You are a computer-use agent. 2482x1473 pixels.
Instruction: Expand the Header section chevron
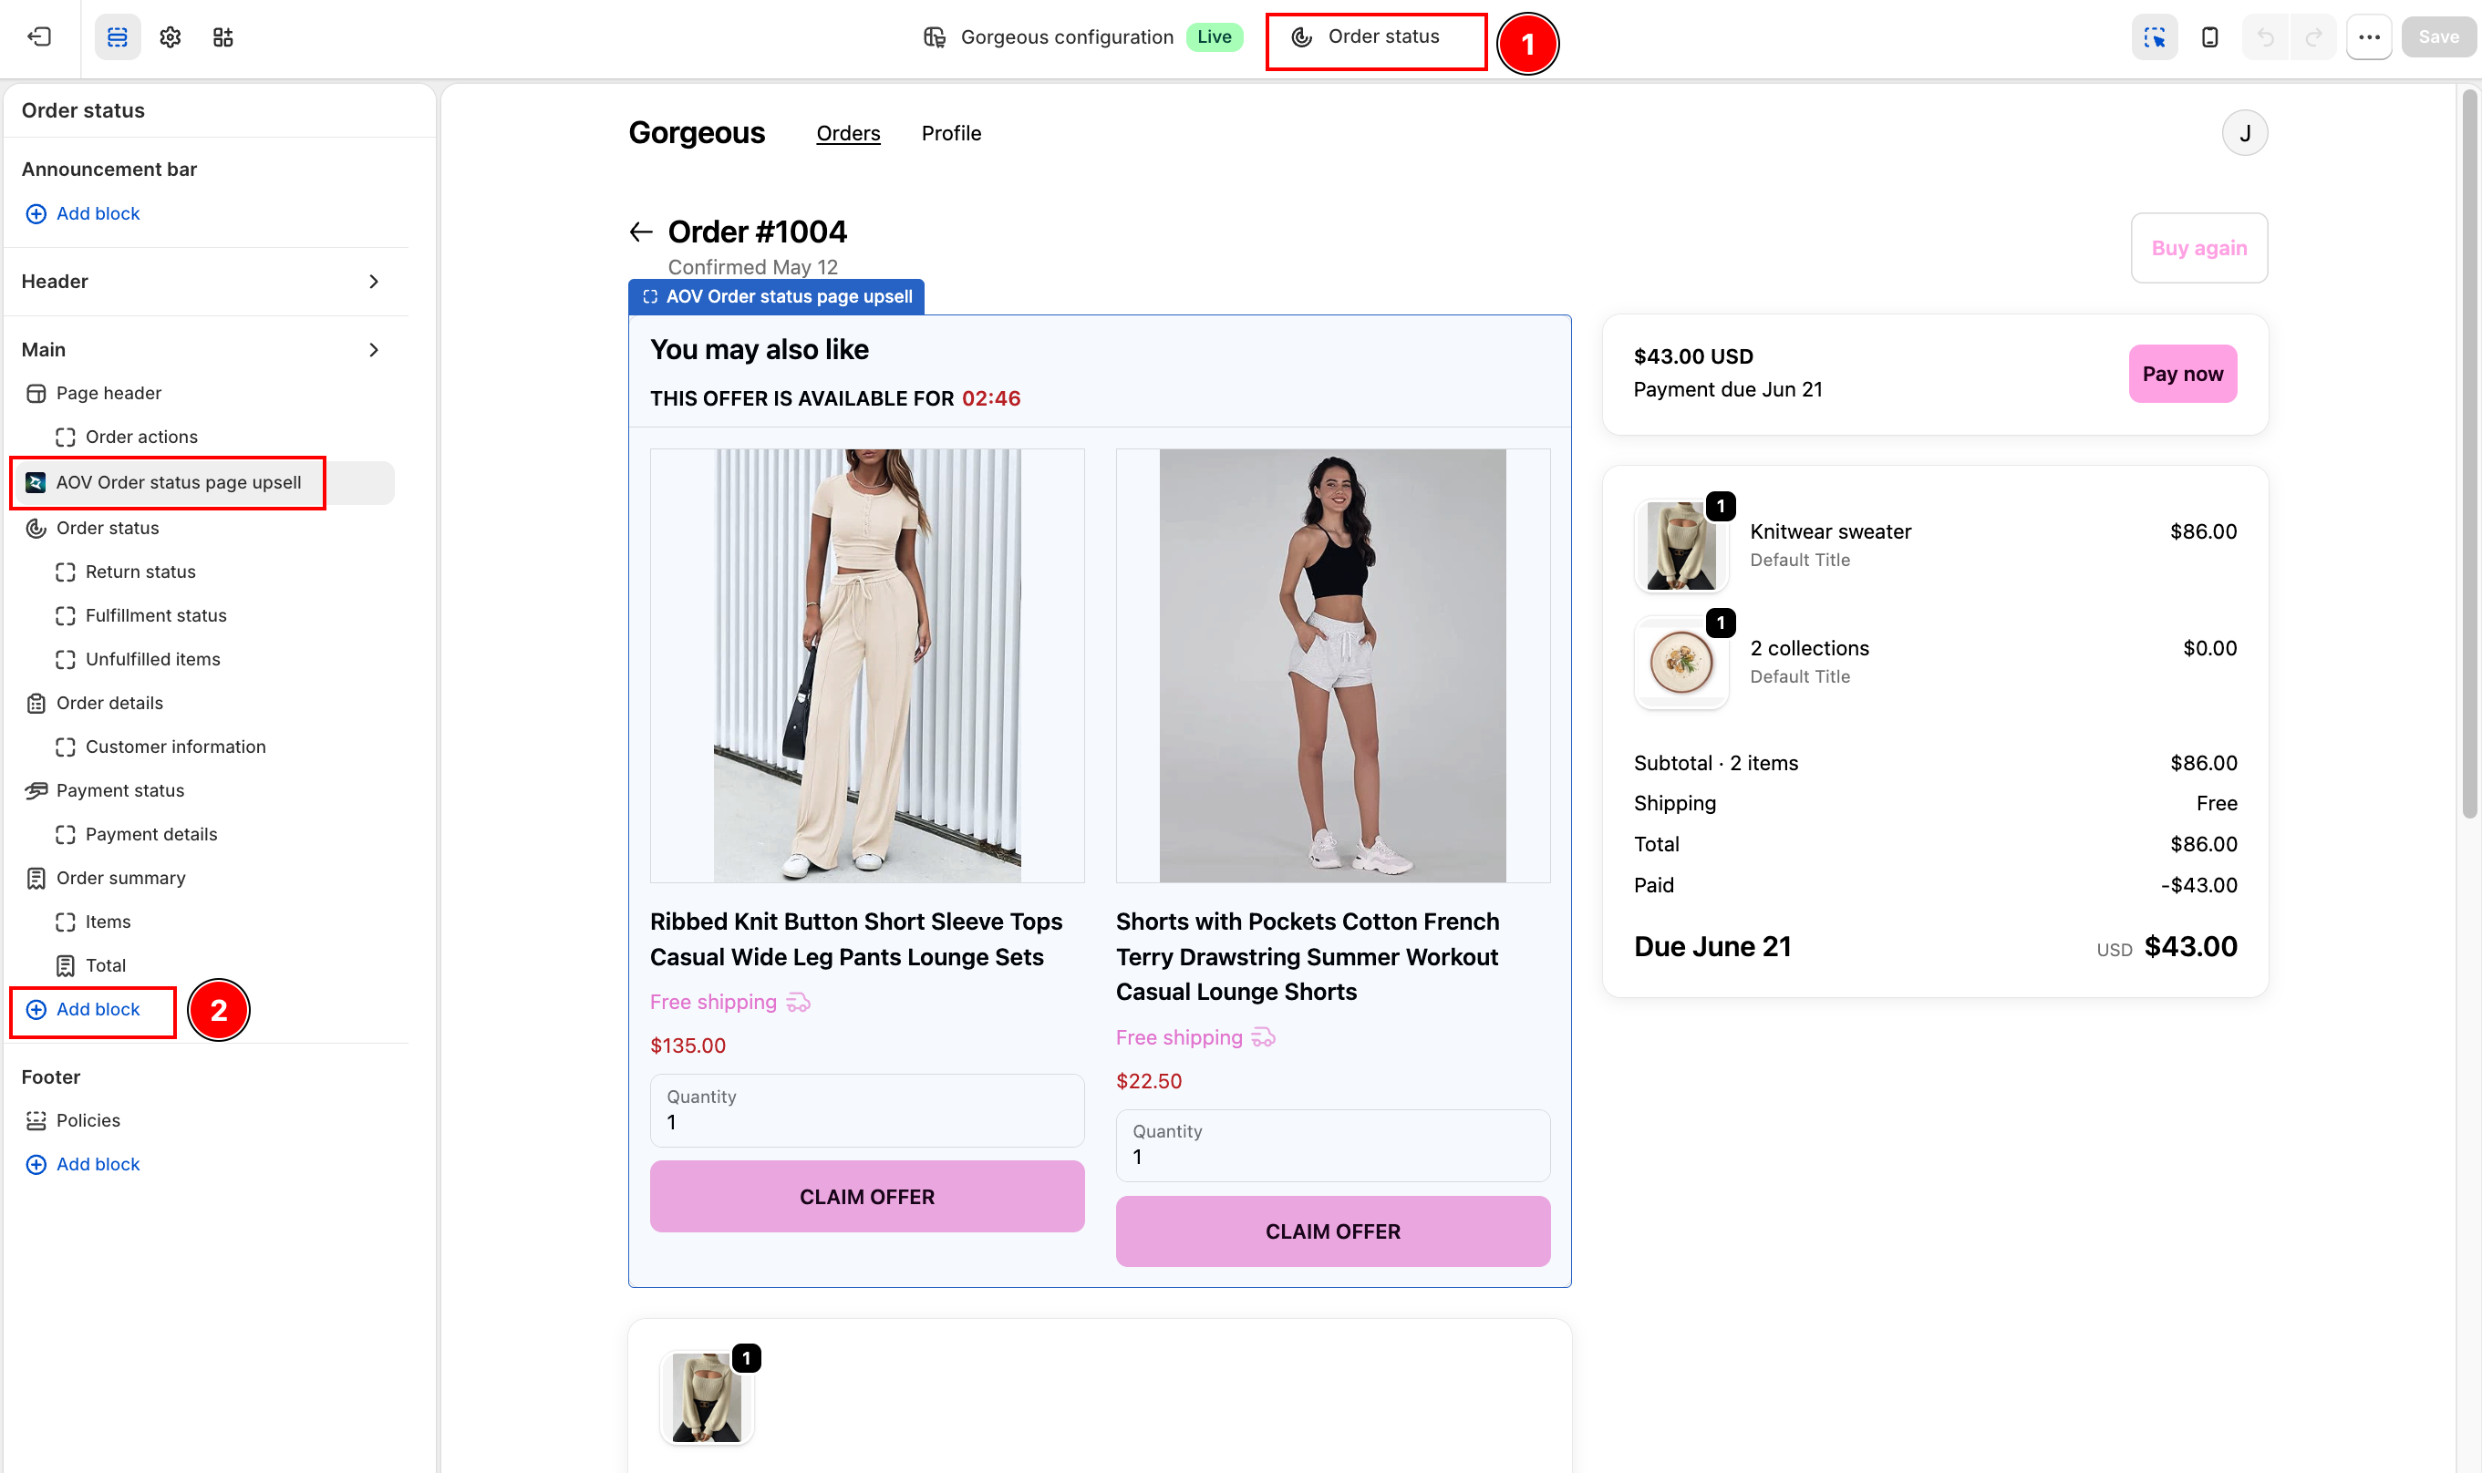point(373,282)
